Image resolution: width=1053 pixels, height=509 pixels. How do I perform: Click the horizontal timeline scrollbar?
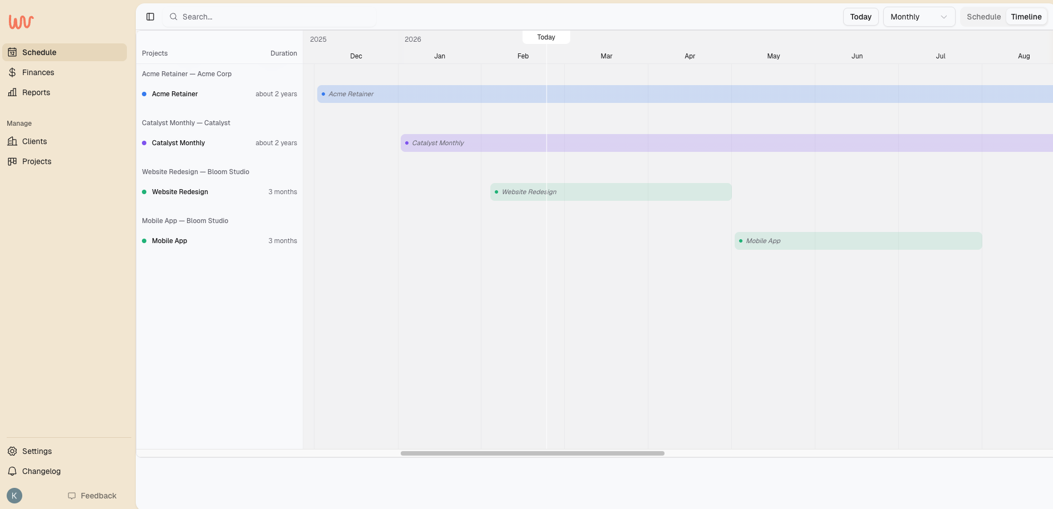532,453
